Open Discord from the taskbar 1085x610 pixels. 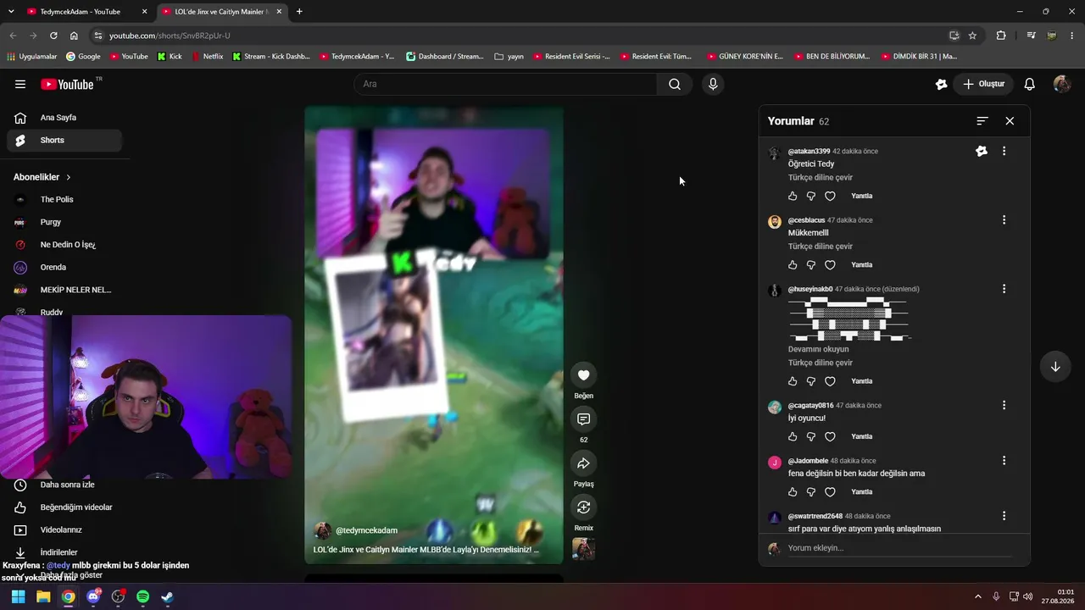click(x=93, y=596)
